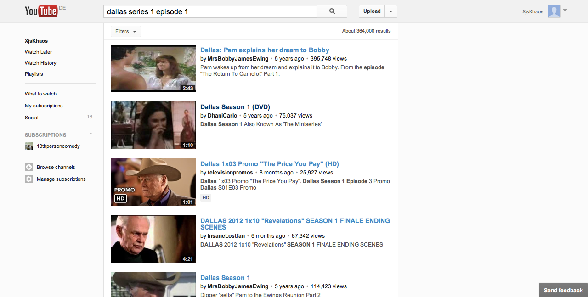Open 13thpersoncomedy subscription
Viewport: 588px width, 297px height.
58,146
